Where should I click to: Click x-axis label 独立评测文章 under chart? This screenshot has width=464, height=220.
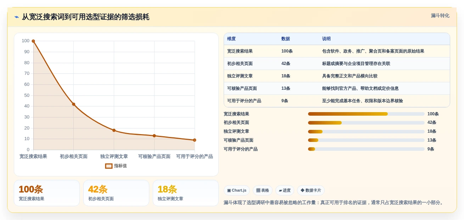[x=114, y=156]
